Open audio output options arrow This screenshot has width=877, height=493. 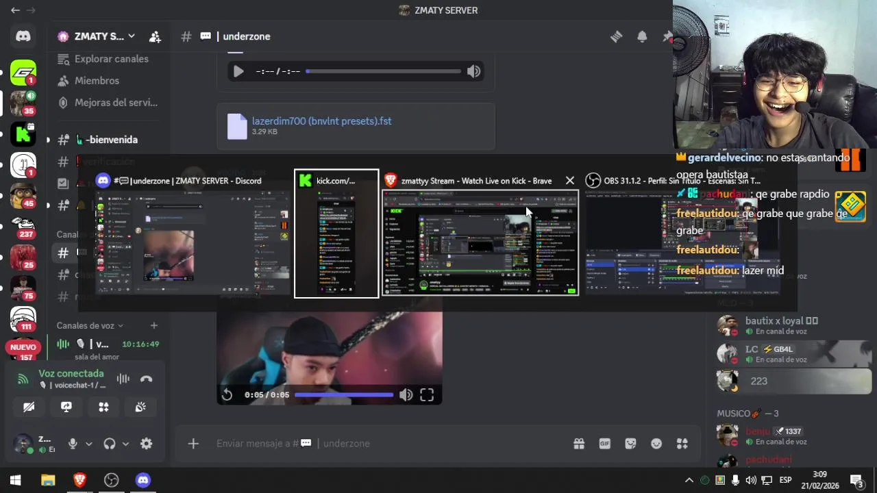[125, 444]
